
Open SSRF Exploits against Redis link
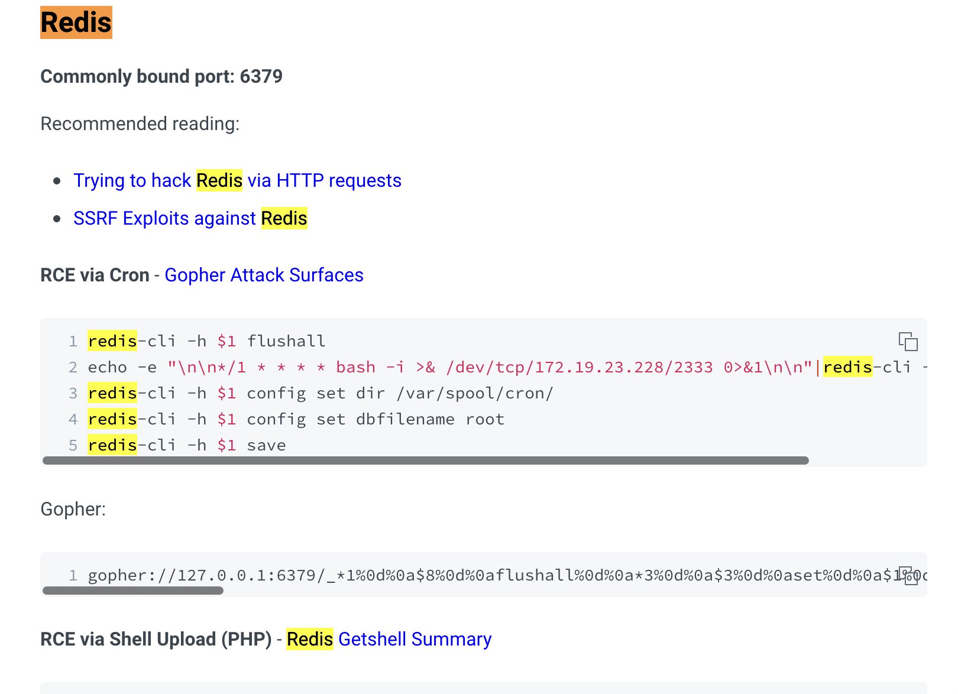190,218
